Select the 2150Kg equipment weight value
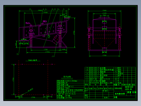Viewport: 141px width, 106px height. (69, 98)
